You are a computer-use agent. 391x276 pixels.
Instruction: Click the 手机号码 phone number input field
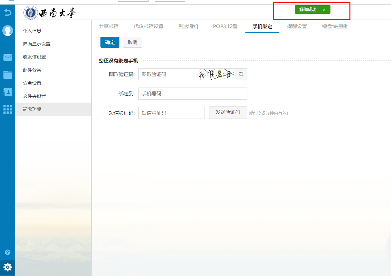(192, 93)
